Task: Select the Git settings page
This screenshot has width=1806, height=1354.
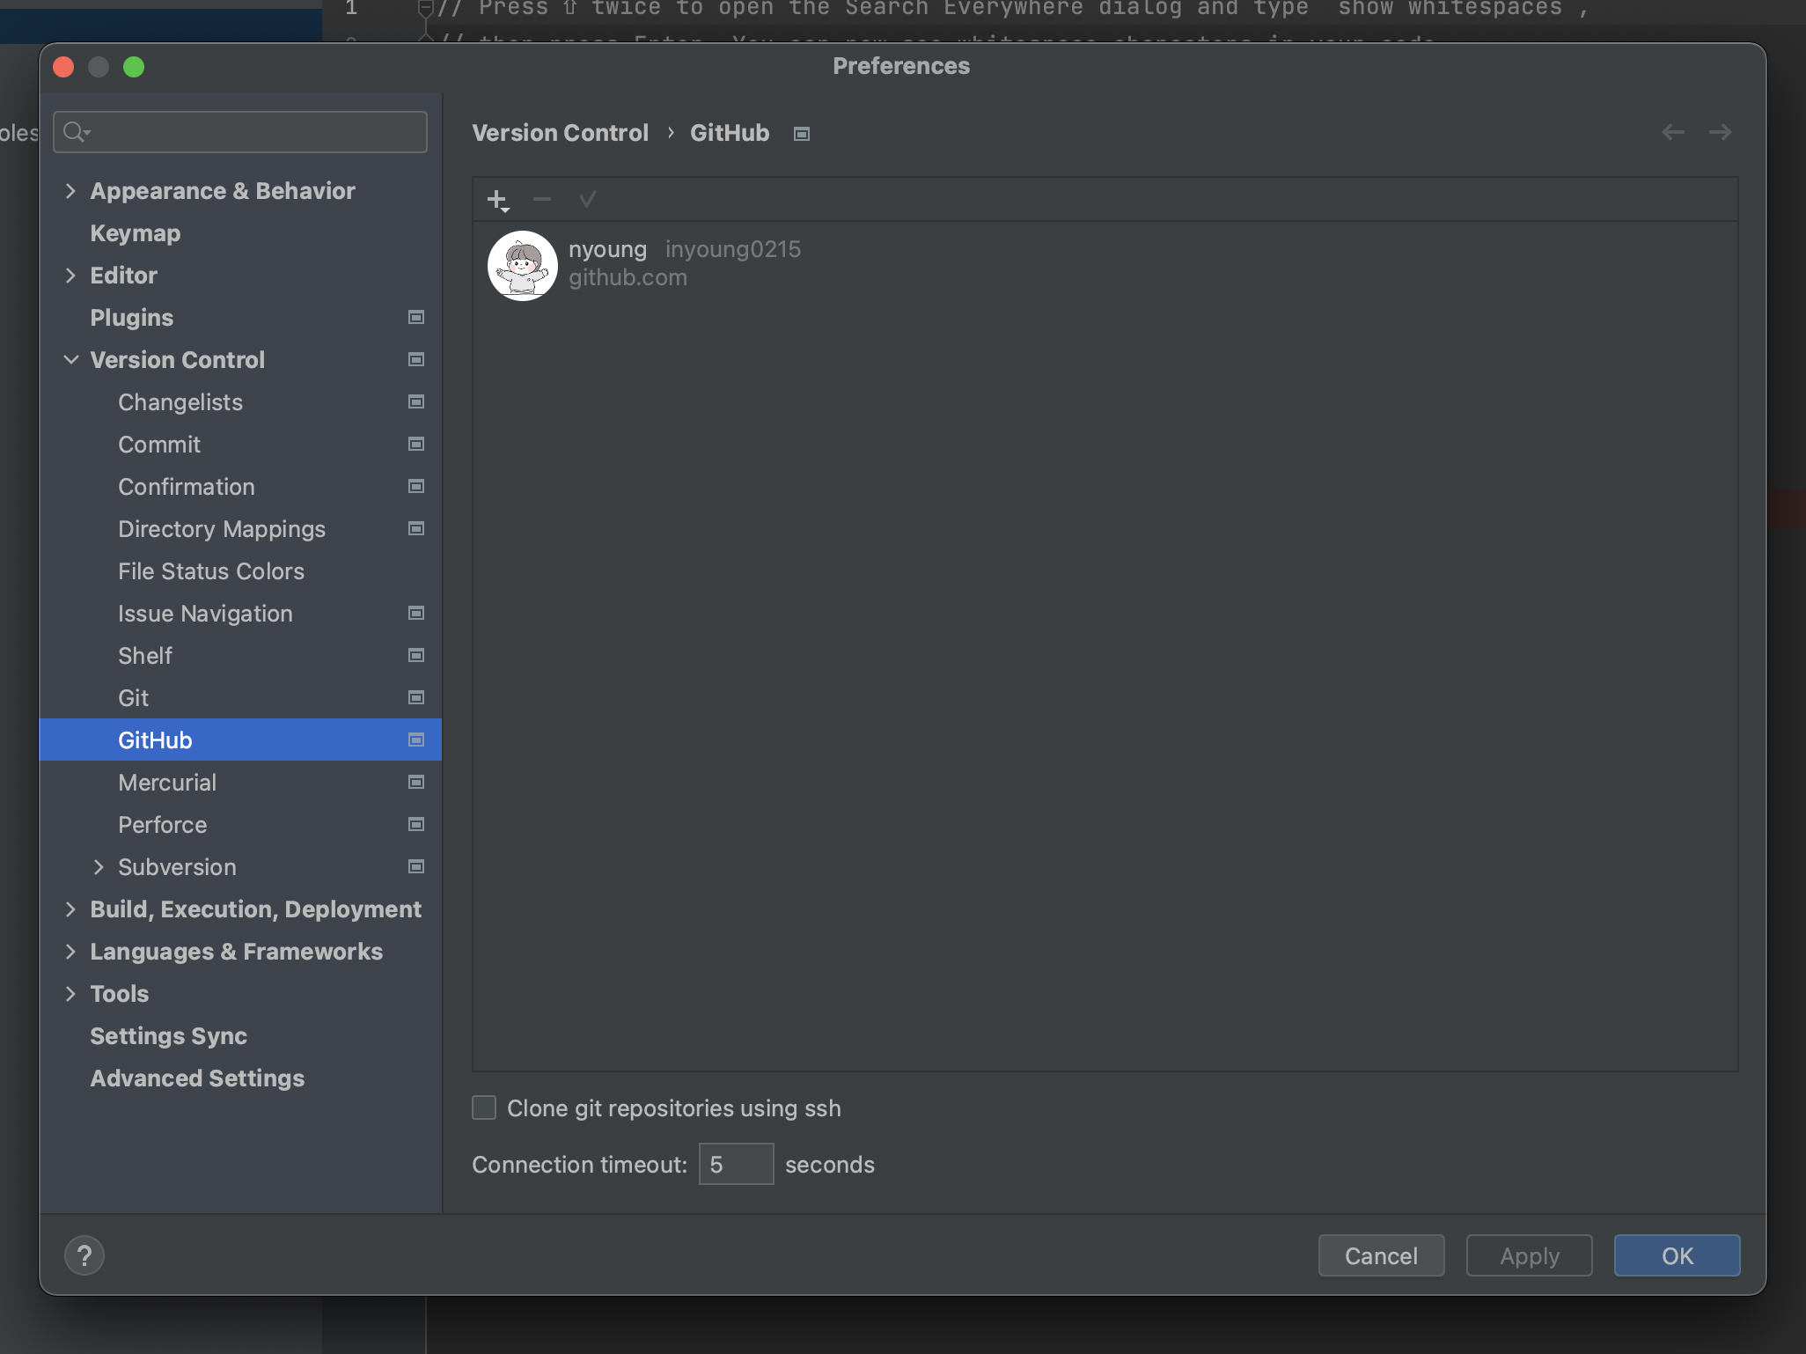Action: [240, 698]
